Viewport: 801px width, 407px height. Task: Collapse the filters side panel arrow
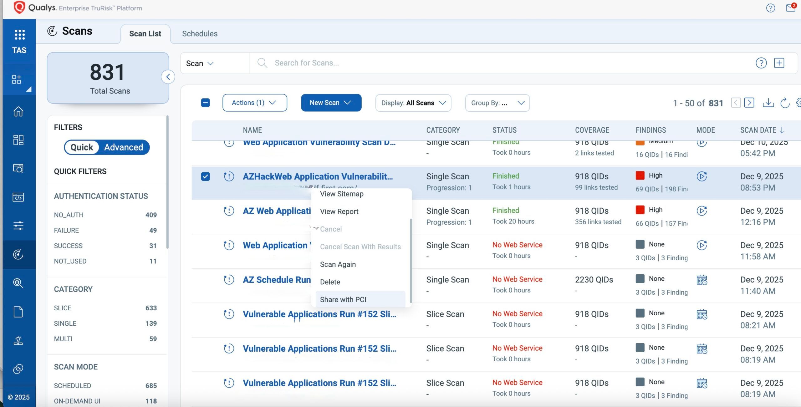(168, 77)
